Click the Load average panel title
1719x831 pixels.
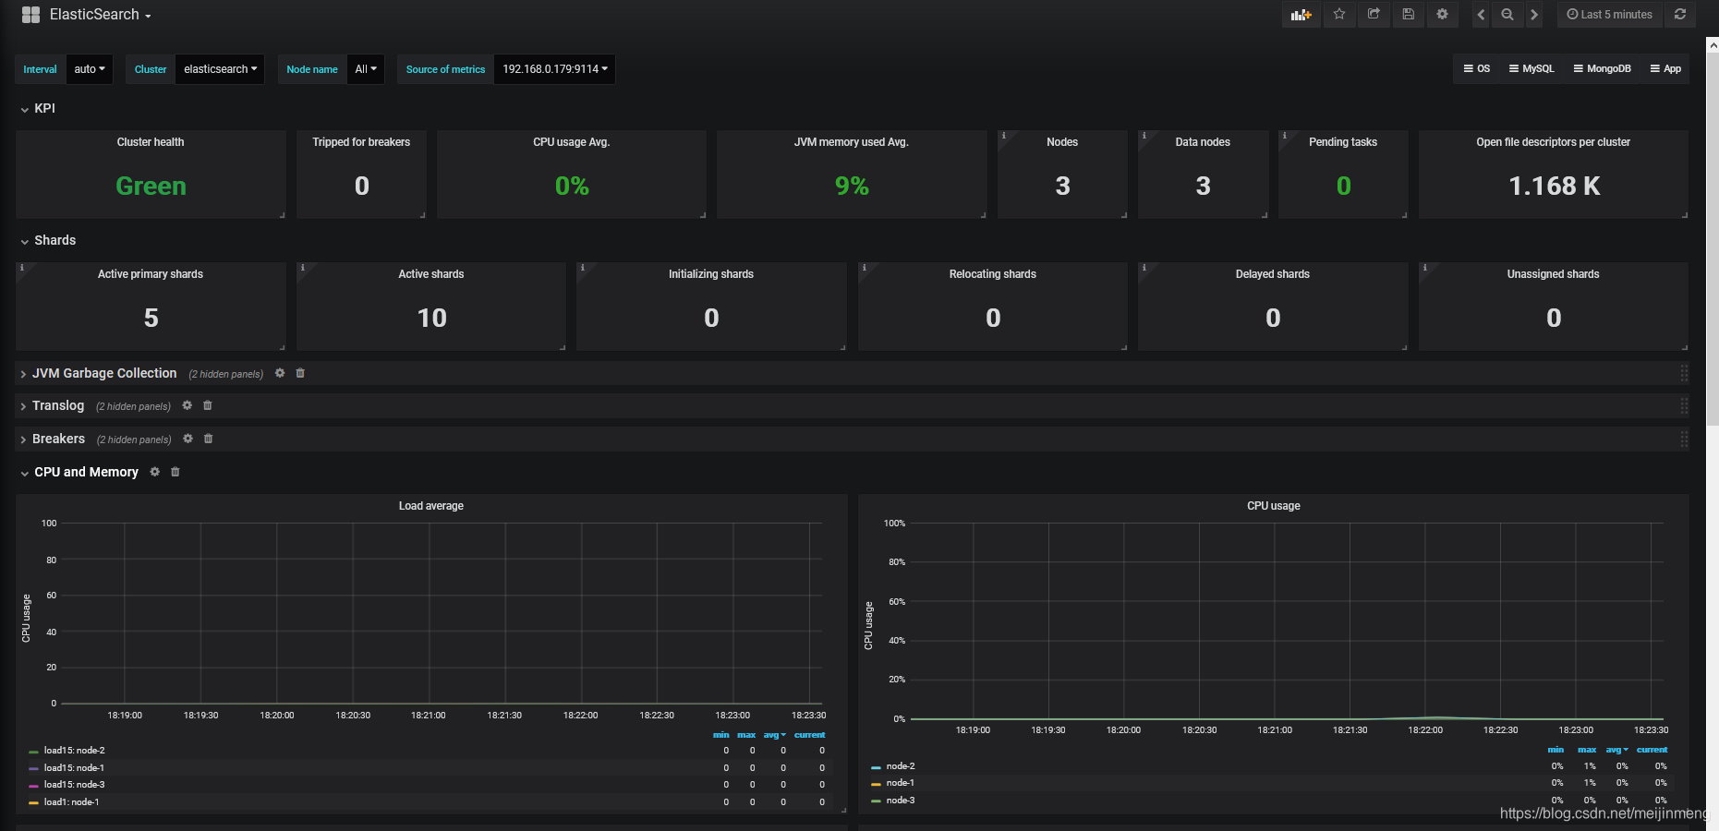(x=431, y=506)
